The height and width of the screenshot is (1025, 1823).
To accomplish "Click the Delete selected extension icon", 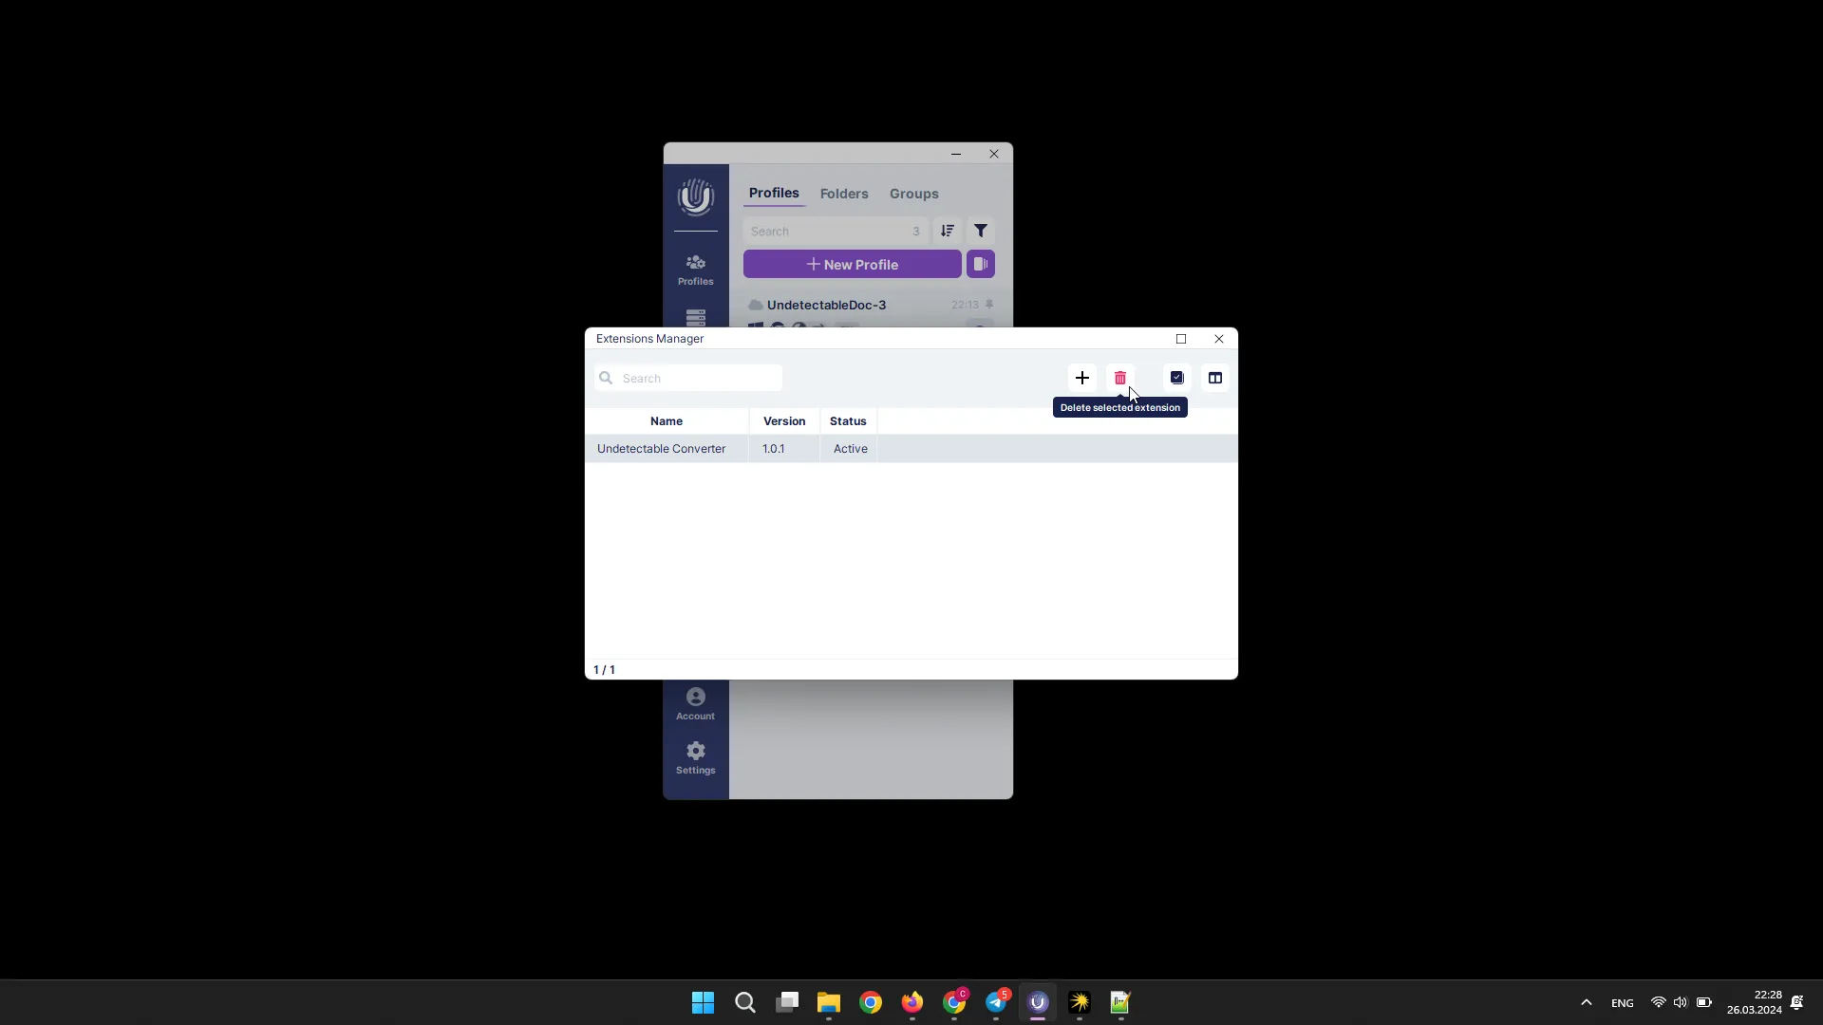I will (1120, 378).
